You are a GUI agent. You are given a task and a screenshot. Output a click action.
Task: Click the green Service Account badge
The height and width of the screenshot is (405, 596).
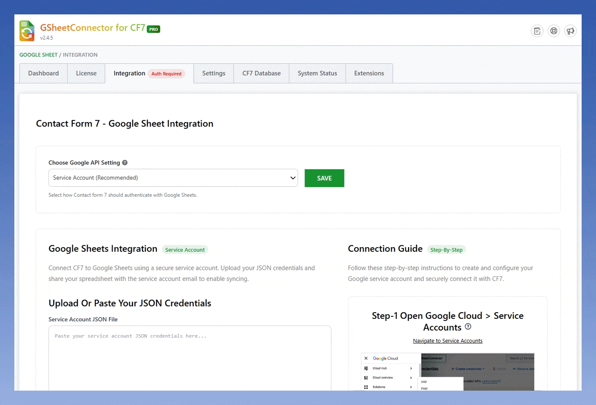pos(185,250)
